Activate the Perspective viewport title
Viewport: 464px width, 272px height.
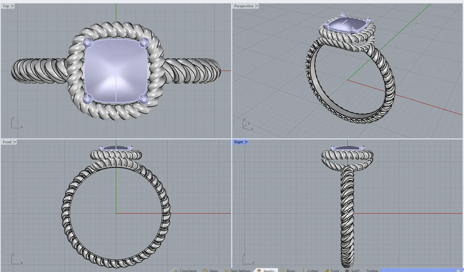tap(244, 6)
